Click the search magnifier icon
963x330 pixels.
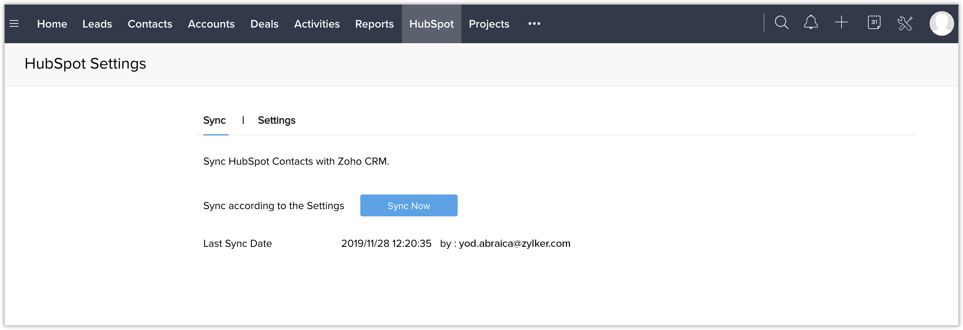click(x=781, y=23)
